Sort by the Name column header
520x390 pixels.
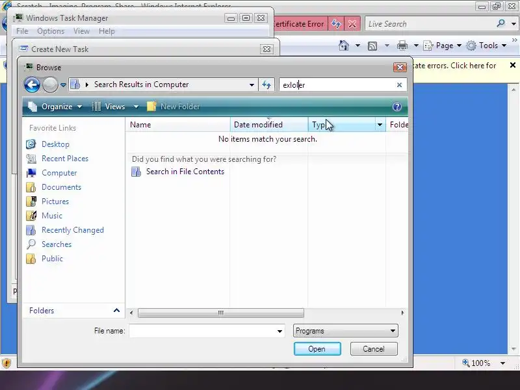177,125
